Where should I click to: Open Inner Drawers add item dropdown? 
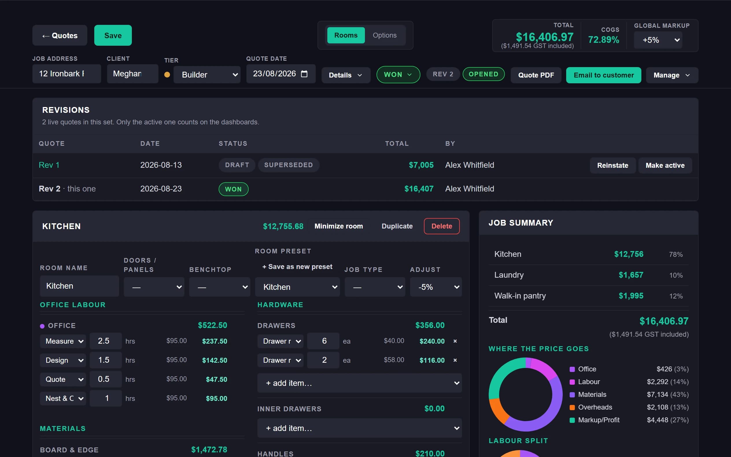click(x=359, y=428)
